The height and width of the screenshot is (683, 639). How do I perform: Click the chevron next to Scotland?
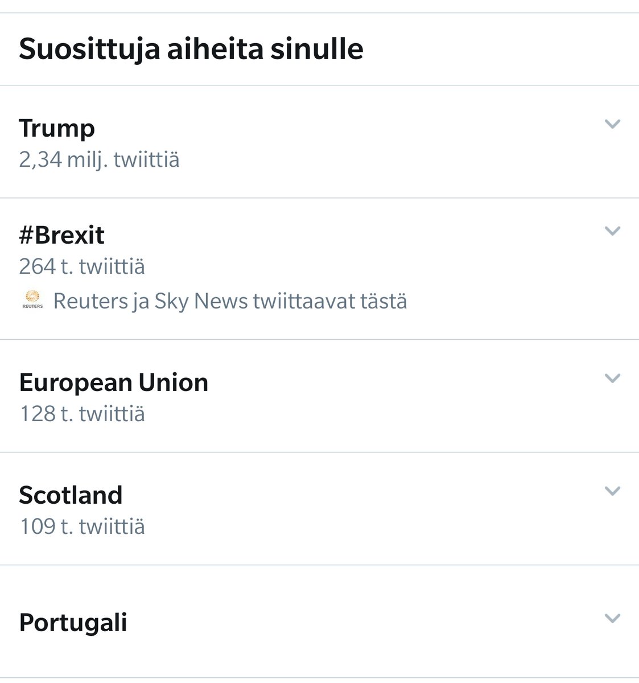[612, 491]
